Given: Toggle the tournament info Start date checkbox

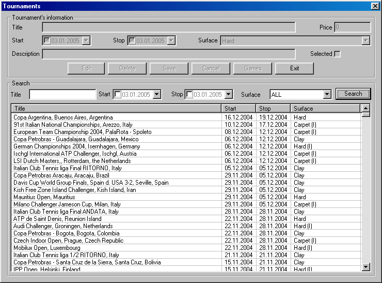Looking at the screenshot, I should click(x=47, y=40).
